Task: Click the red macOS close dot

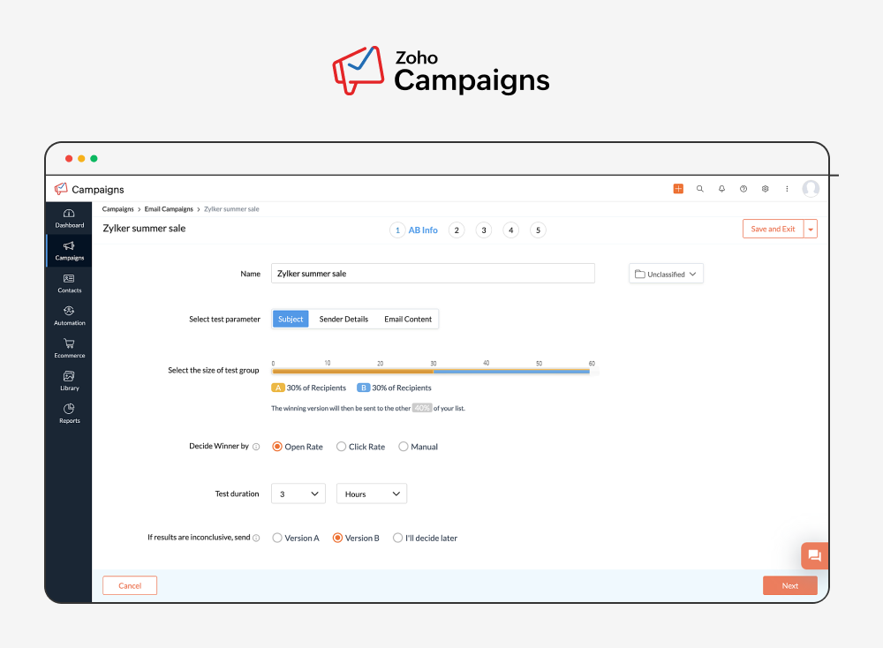Action: (69, 159)
